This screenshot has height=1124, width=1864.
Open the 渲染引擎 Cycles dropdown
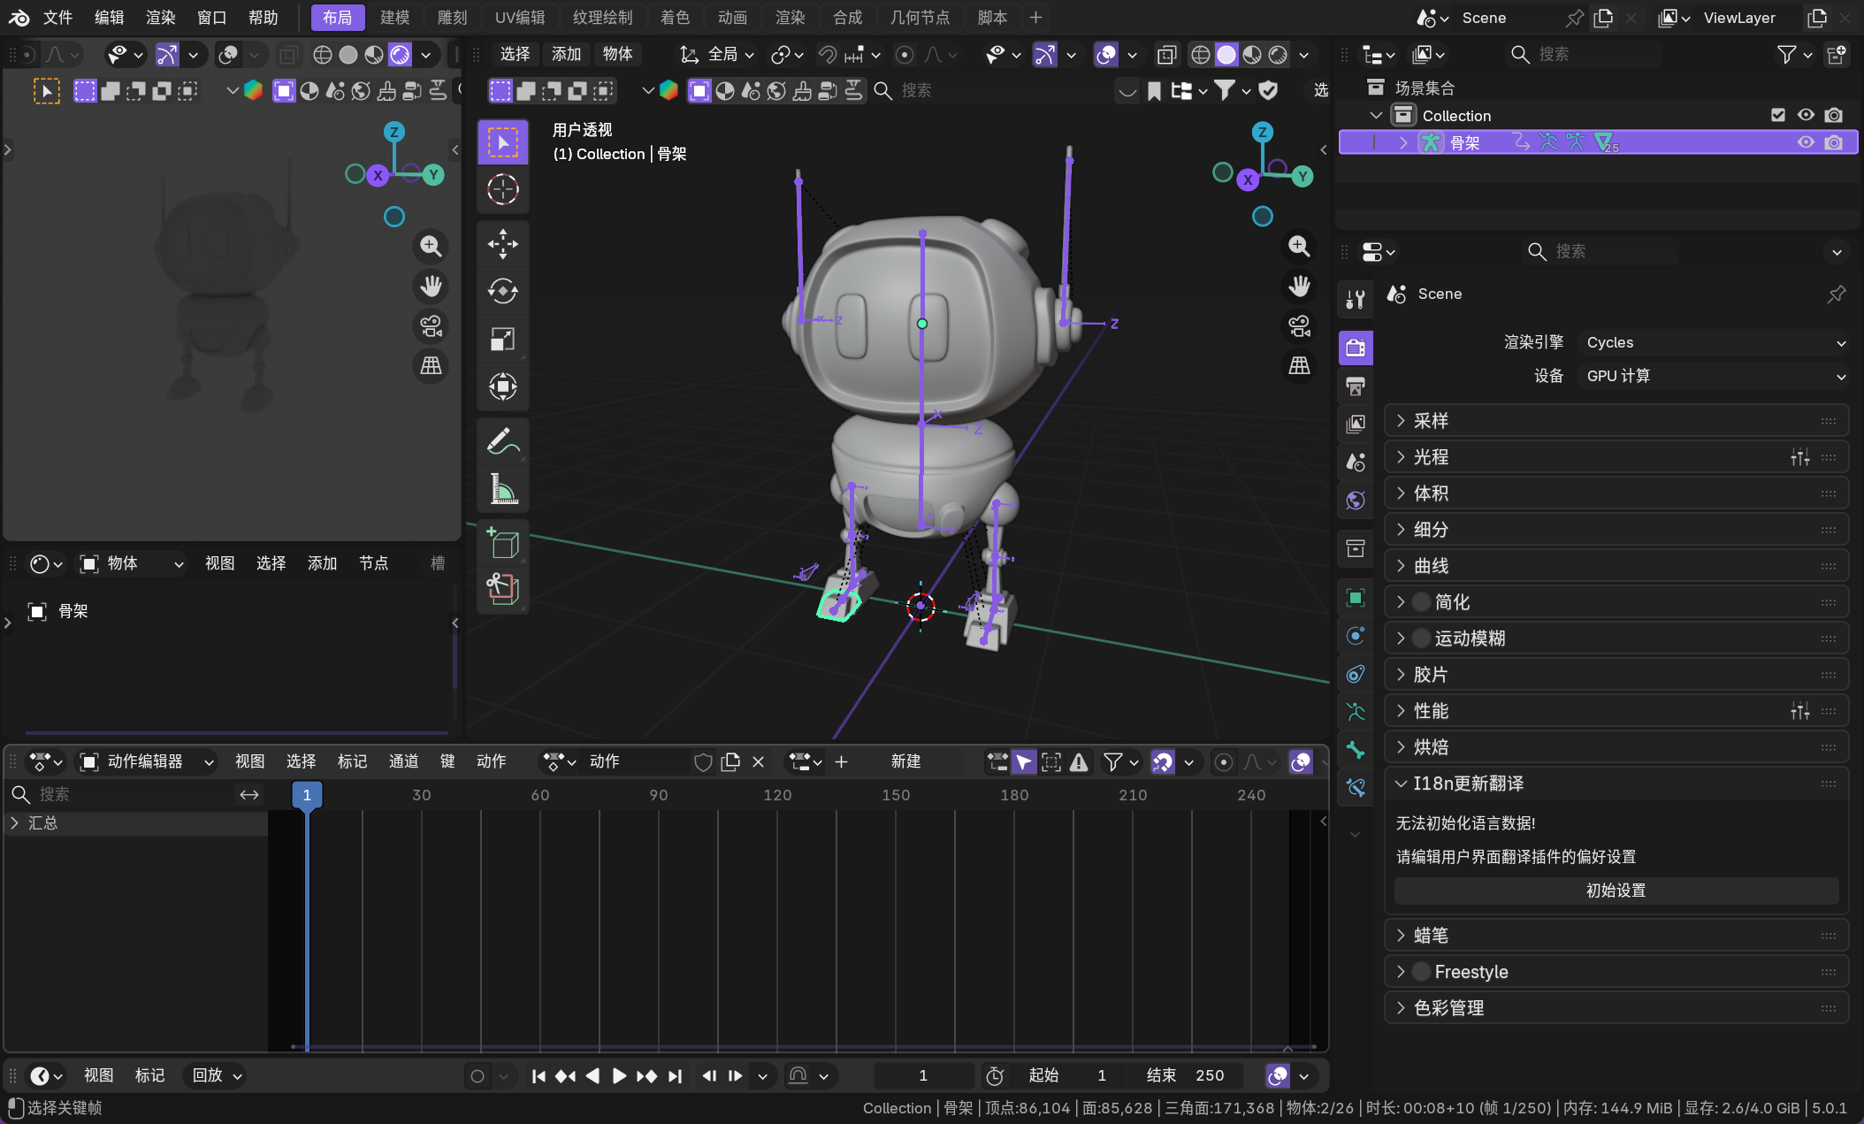[x=1715, y=342]
